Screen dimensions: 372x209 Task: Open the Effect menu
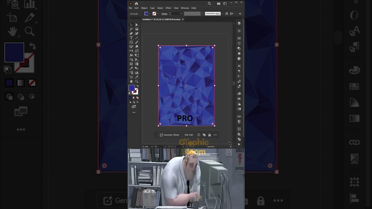tap(168, 8)
